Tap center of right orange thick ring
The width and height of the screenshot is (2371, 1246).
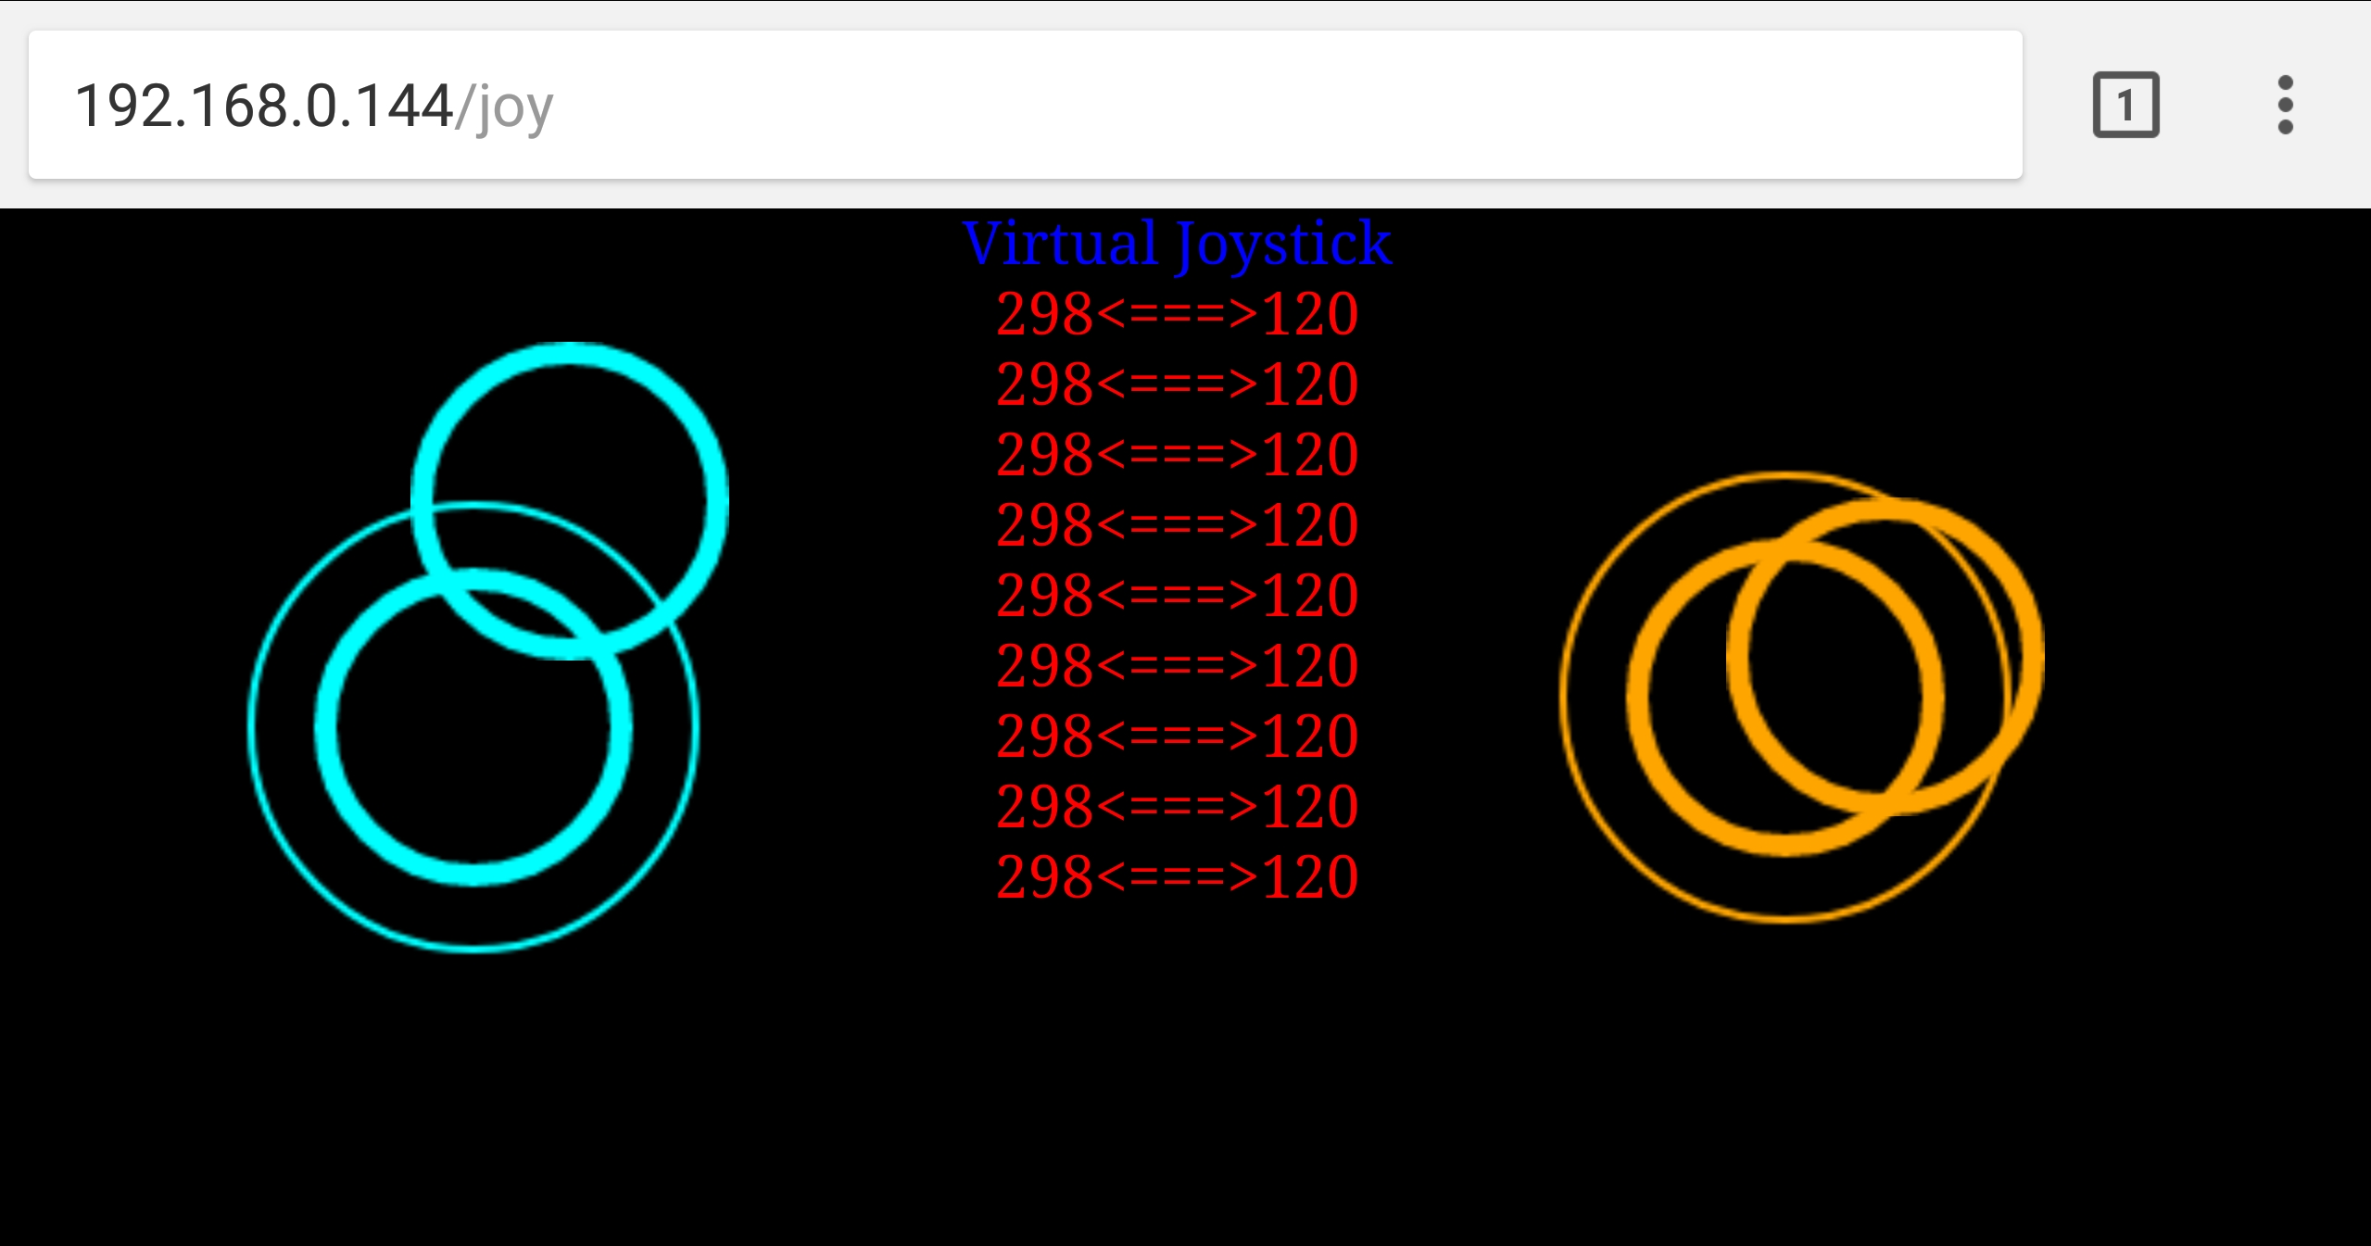(1885, 656)
